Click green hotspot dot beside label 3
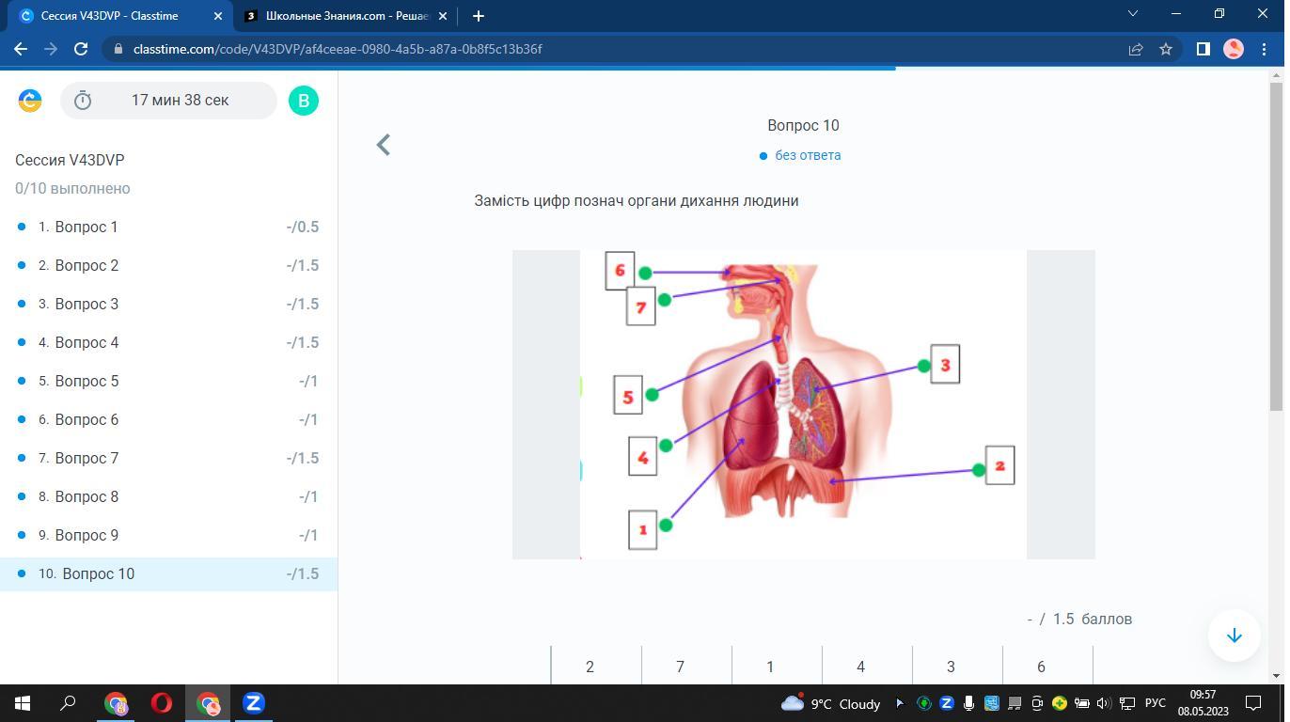The width and height of the screenshot is (1290, 722). [x=924, y=366]
